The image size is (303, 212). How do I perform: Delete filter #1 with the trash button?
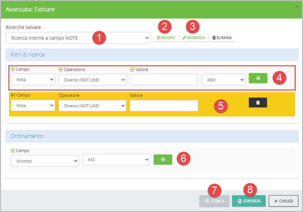258,103
